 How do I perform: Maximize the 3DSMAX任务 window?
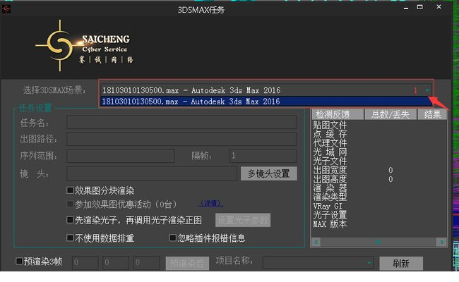419,7
